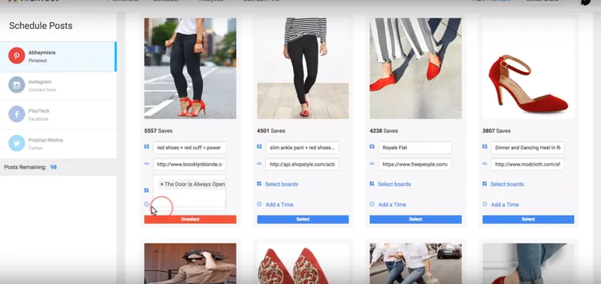Edit the freepeople.com URL field
The height and width of the screenshot is (284, 601).
[415, 164]
